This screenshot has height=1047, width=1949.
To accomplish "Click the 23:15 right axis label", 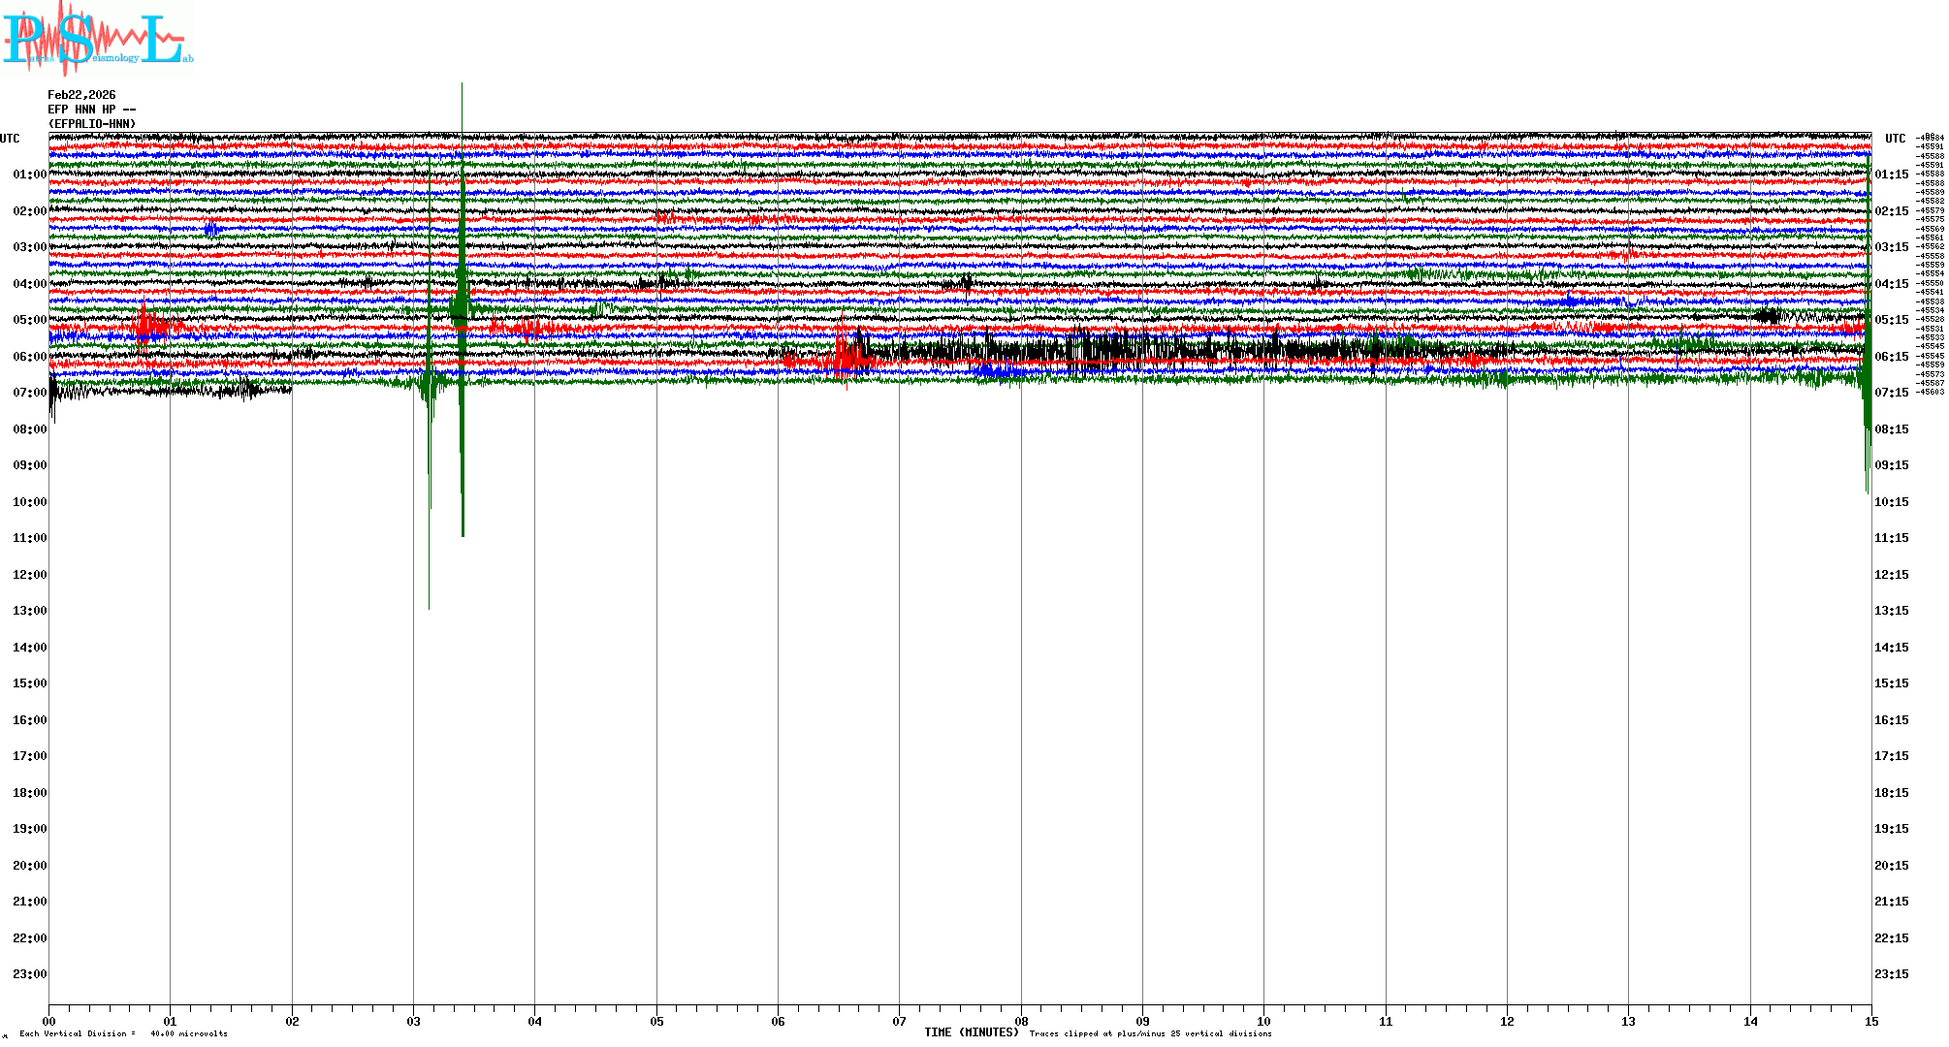I will click(1891, 974).
